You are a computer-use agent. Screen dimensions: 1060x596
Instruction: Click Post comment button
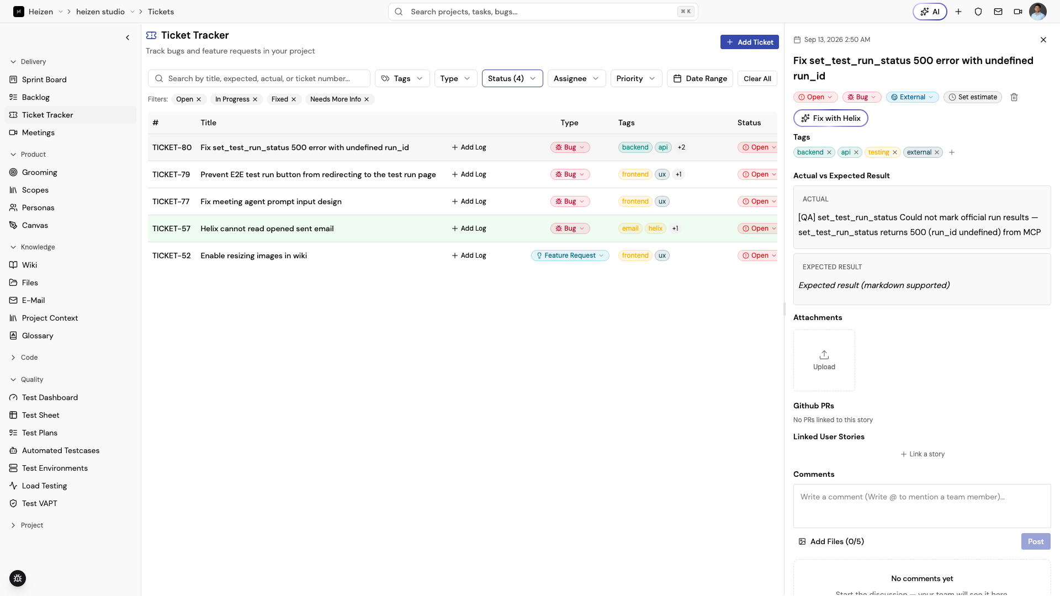coord(1036,541)
